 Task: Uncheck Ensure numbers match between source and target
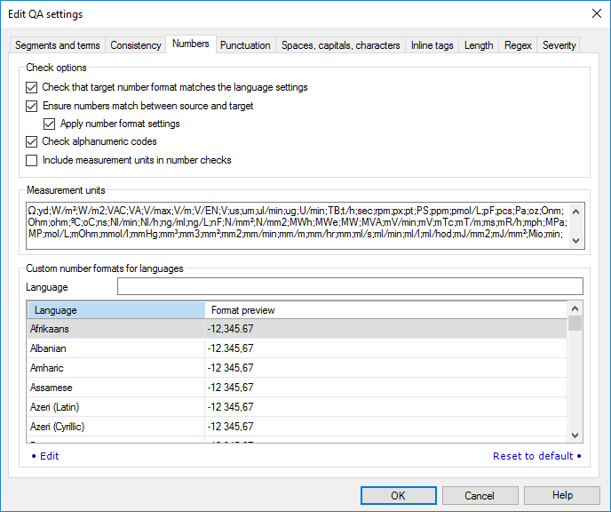pyautogui.click(x=32, y=106)
